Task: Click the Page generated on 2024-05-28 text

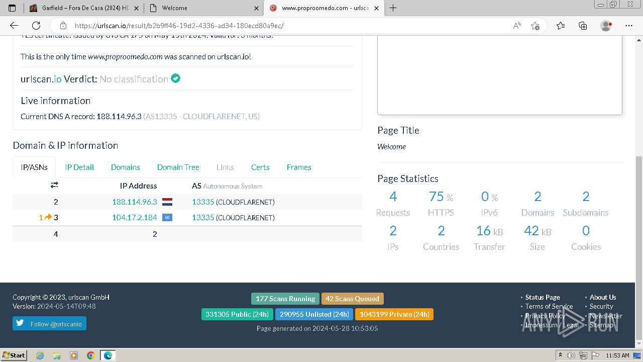Action: tap(317, 328)
